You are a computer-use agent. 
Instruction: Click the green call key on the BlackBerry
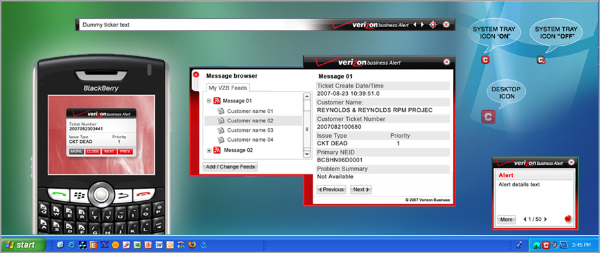pyautogui.click(x=59, y=194)
